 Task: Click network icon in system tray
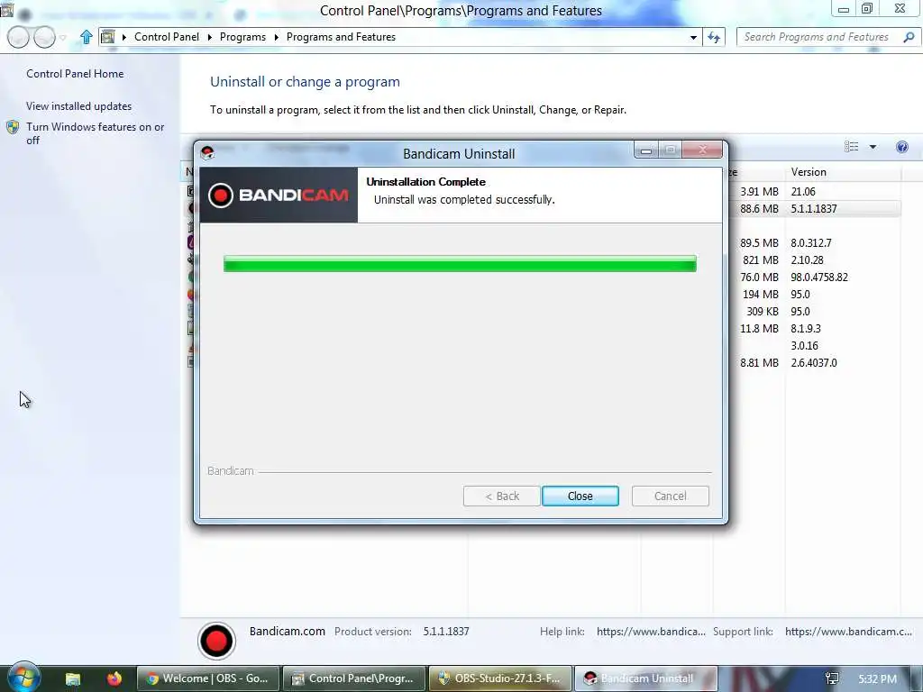tap(832, 679)
